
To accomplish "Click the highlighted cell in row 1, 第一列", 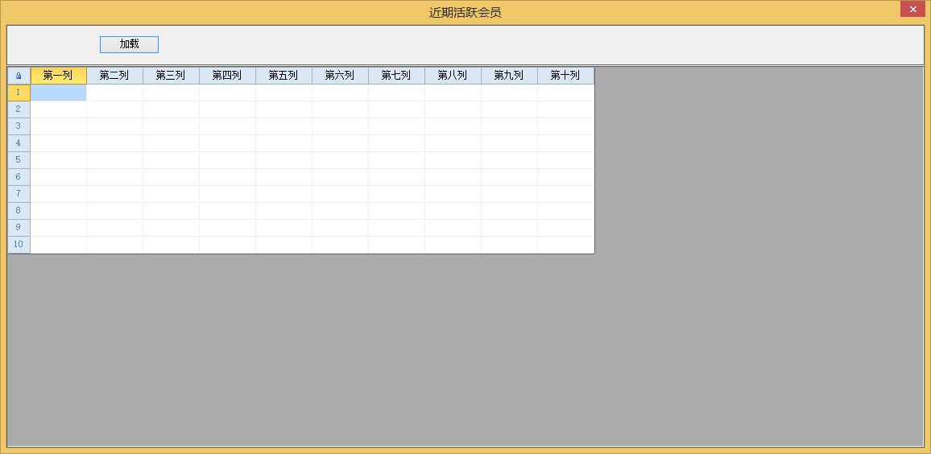I will pyautogui.click(x=58, y=93).
